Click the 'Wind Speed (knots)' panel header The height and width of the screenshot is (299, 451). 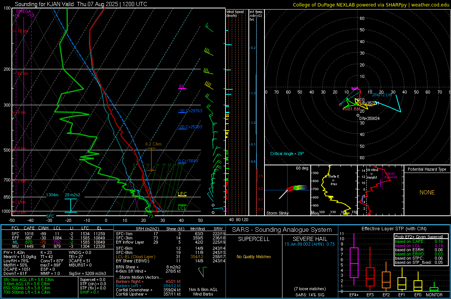pyautogui.click(x=235, y=13)
